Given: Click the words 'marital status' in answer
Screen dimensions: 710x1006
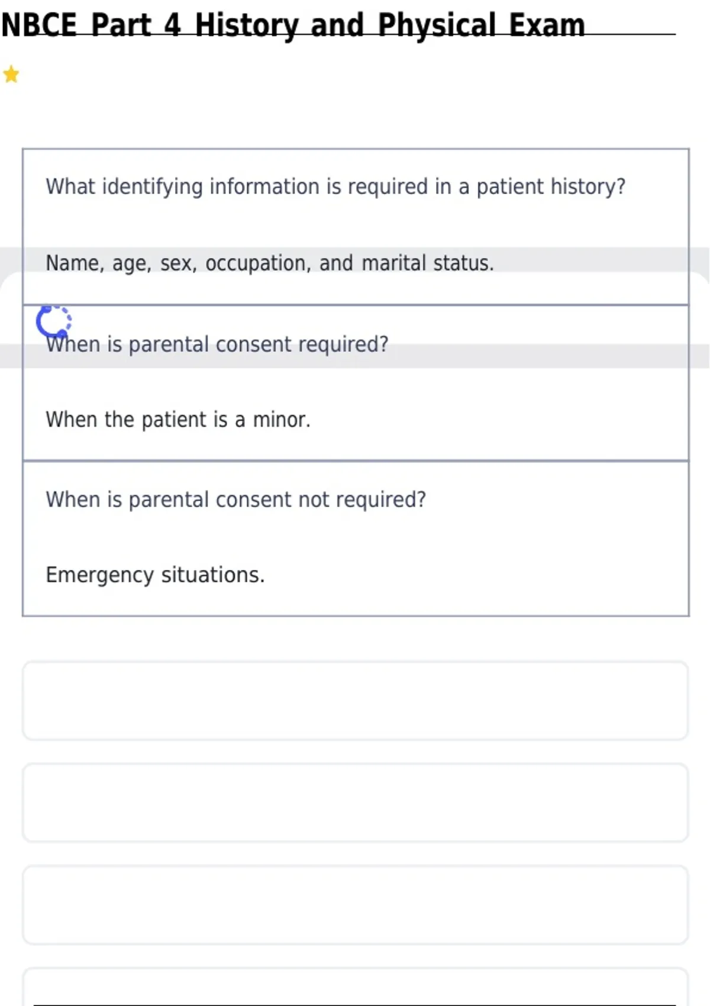Looking at the screenshot, I should (x=428, y=263).
